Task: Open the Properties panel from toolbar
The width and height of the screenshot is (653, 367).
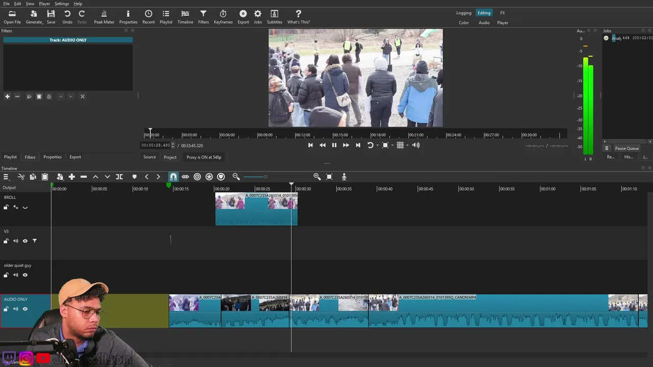Action: [x=128, y=17]
